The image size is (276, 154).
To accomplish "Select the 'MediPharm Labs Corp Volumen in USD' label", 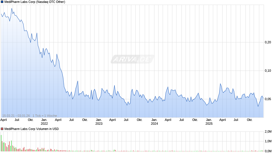I will click(31, 129).
